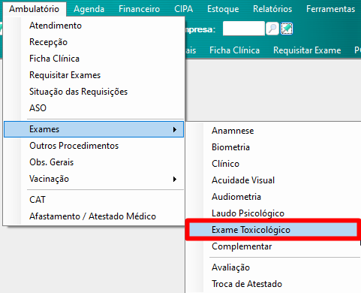Click the magnifier search icon beside Empresa field
361x293 pixels.
272,29
